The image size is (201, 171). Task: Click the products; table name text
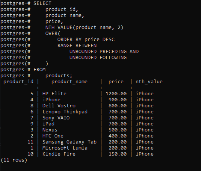coord(59,76)
